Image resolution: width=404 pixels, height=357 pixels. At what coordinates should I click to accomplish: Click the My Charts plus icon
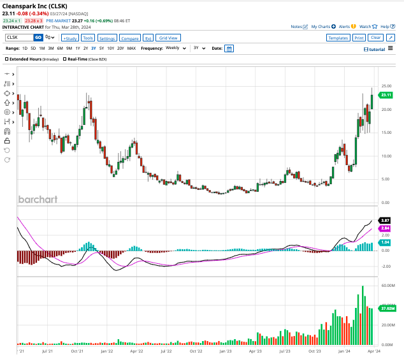(333, 27)
